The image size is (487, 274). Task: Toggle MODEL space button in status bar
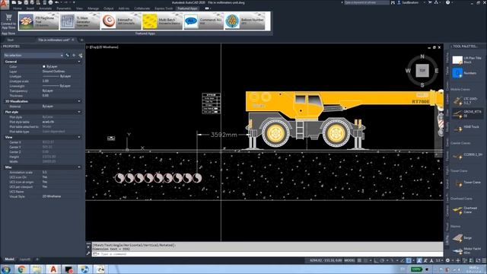pos(349,260)
